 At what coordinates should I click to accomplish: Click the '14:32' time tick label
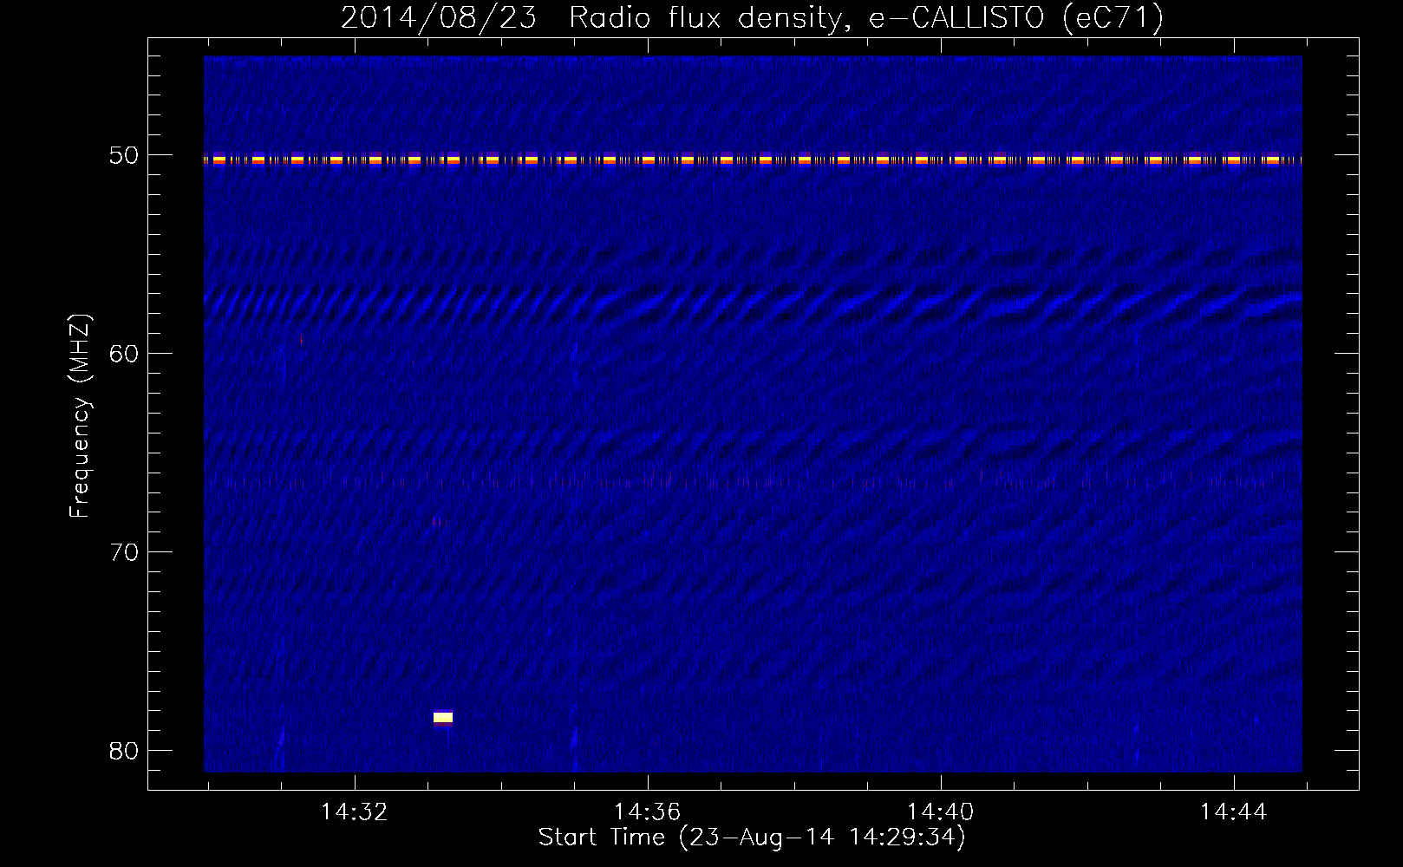click(354, 812)
